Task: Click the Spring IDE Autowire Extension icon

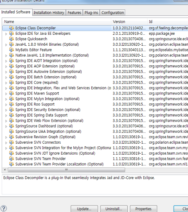Action: tap(11, 71)
